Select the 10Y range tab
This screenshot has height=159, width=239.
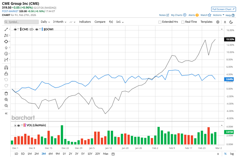[x=90, y=154]
